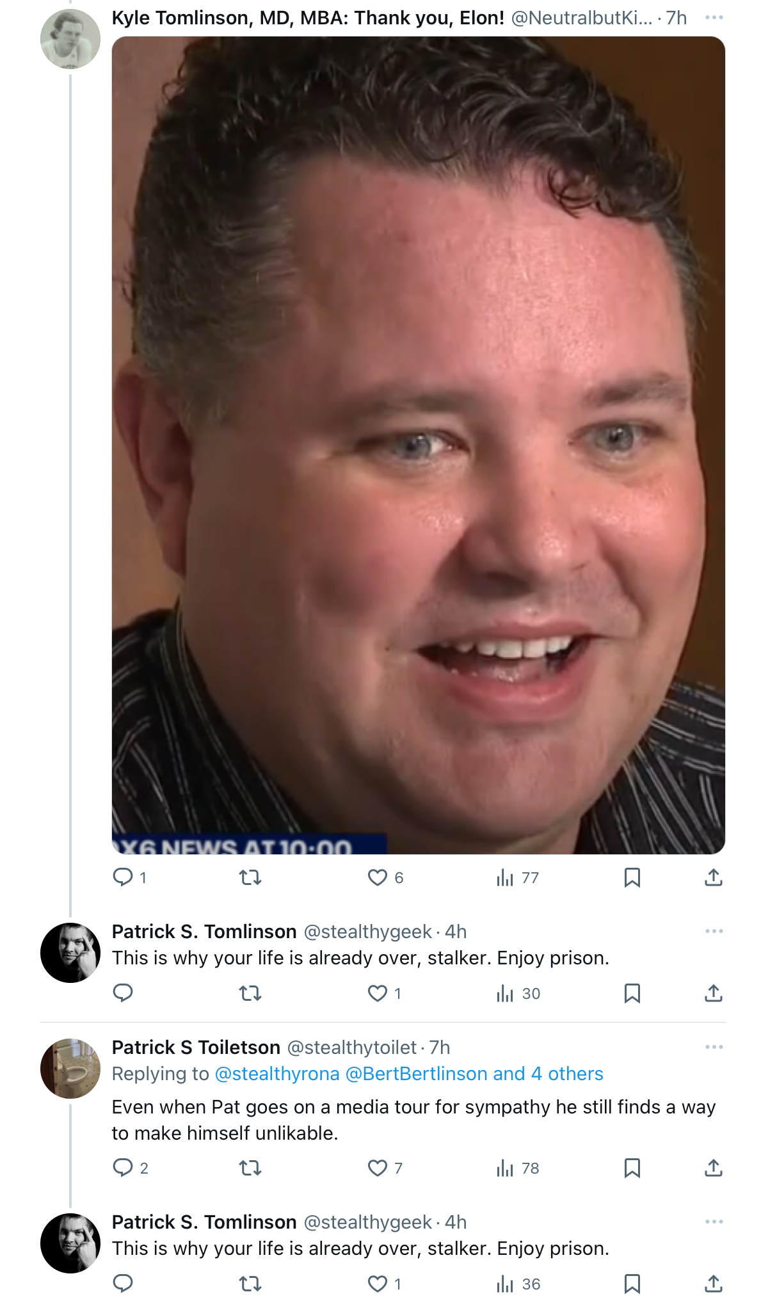The width and height of the screenshot is (761, 1308).
Task: Open Patrick S Toiletson's toilet profile picture
Action: (70, 1069)
